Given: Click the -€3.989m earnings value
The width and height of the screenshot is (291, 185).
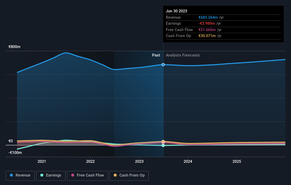Looking at the screenshot, I should 207,23.
